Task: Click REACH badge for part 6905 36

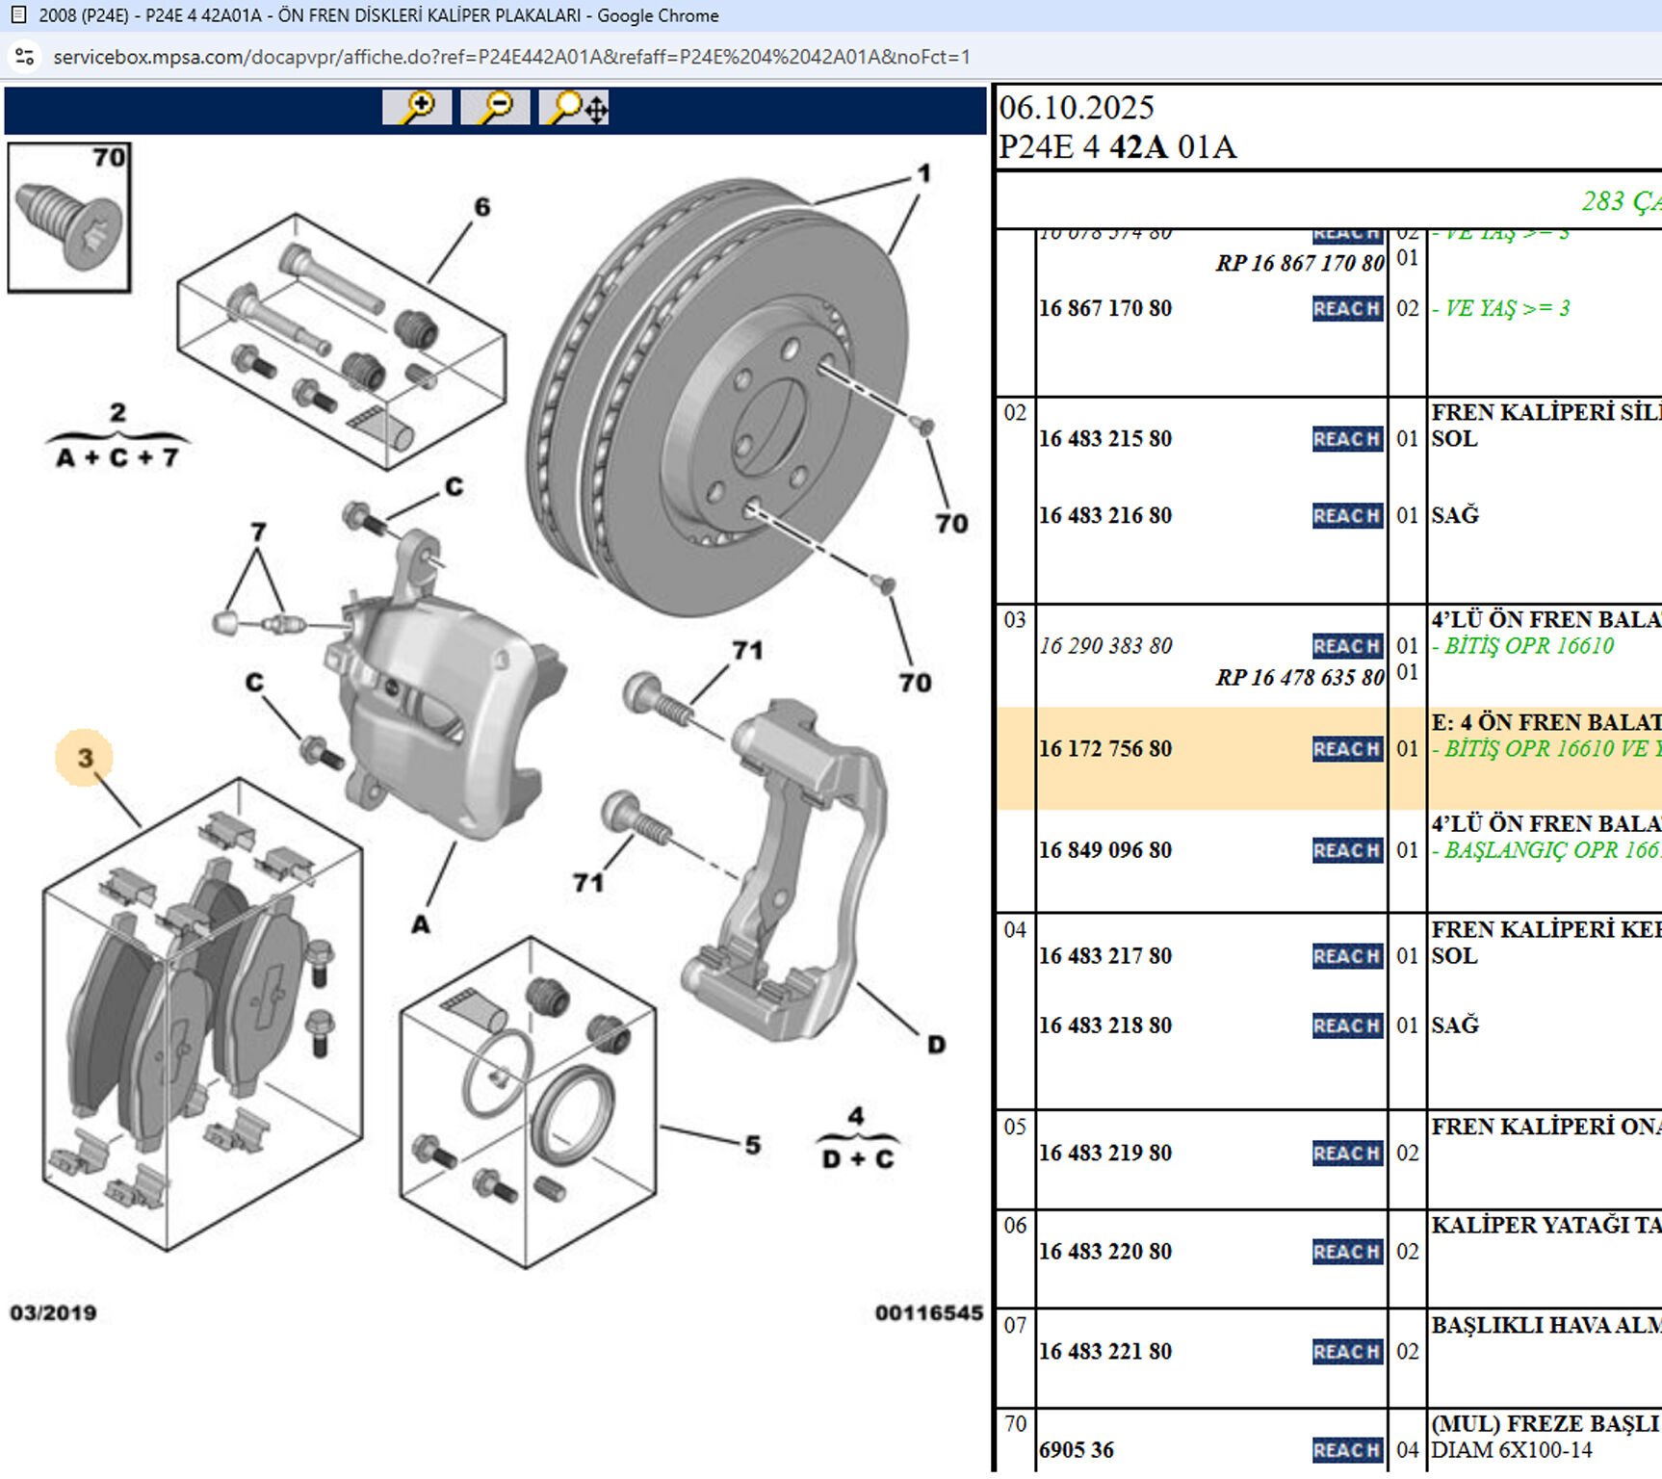Action: pos(1346,1450)
